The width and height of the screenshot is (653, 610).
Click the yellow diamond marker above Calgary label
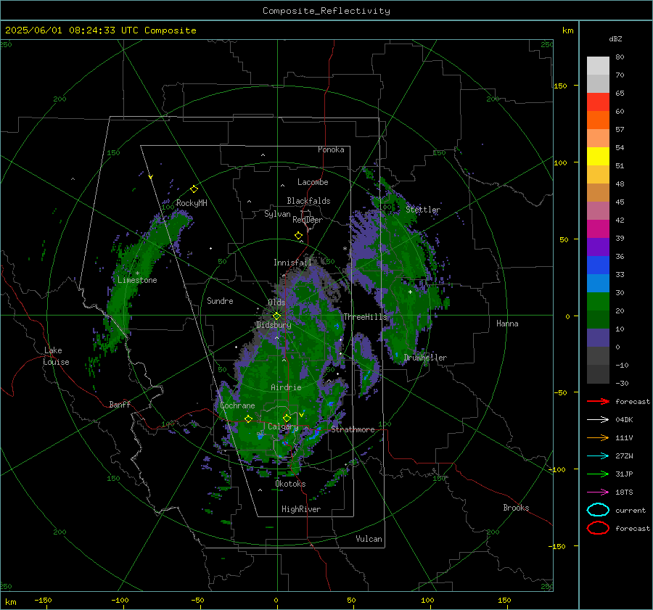click(287, 418)
